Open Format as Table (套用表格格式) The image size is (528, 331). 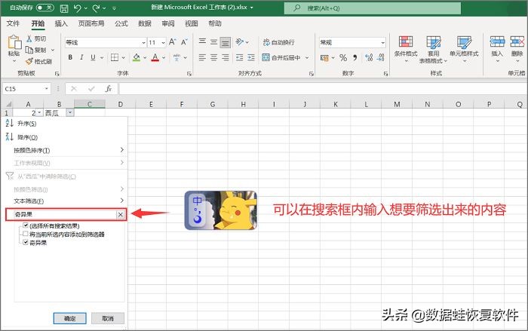tap(434, 49)
